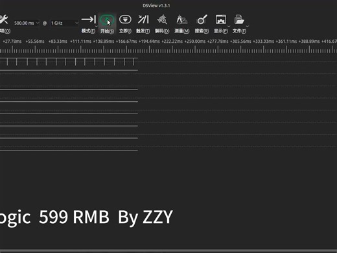The image size is (337, 253).
Task: Click the +27.78ms ruler label
Action: click(x=12, y=42)
